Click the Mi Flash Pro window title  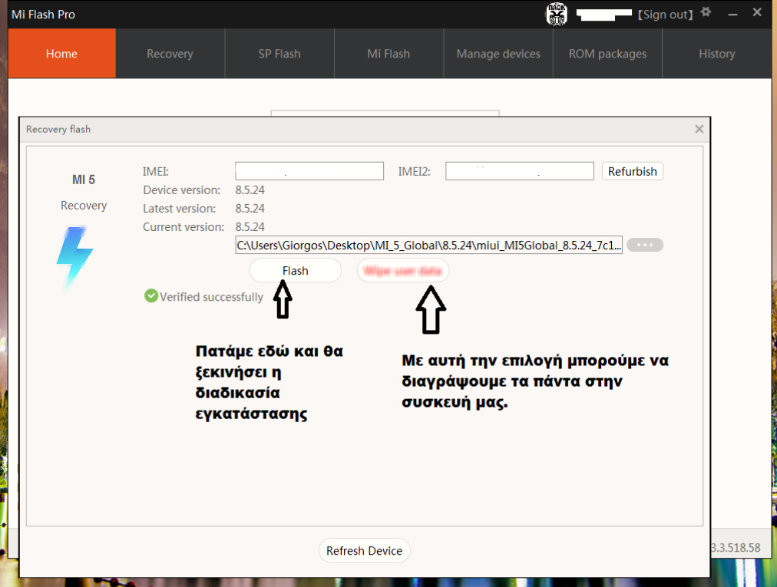click(x=43, y=15)
